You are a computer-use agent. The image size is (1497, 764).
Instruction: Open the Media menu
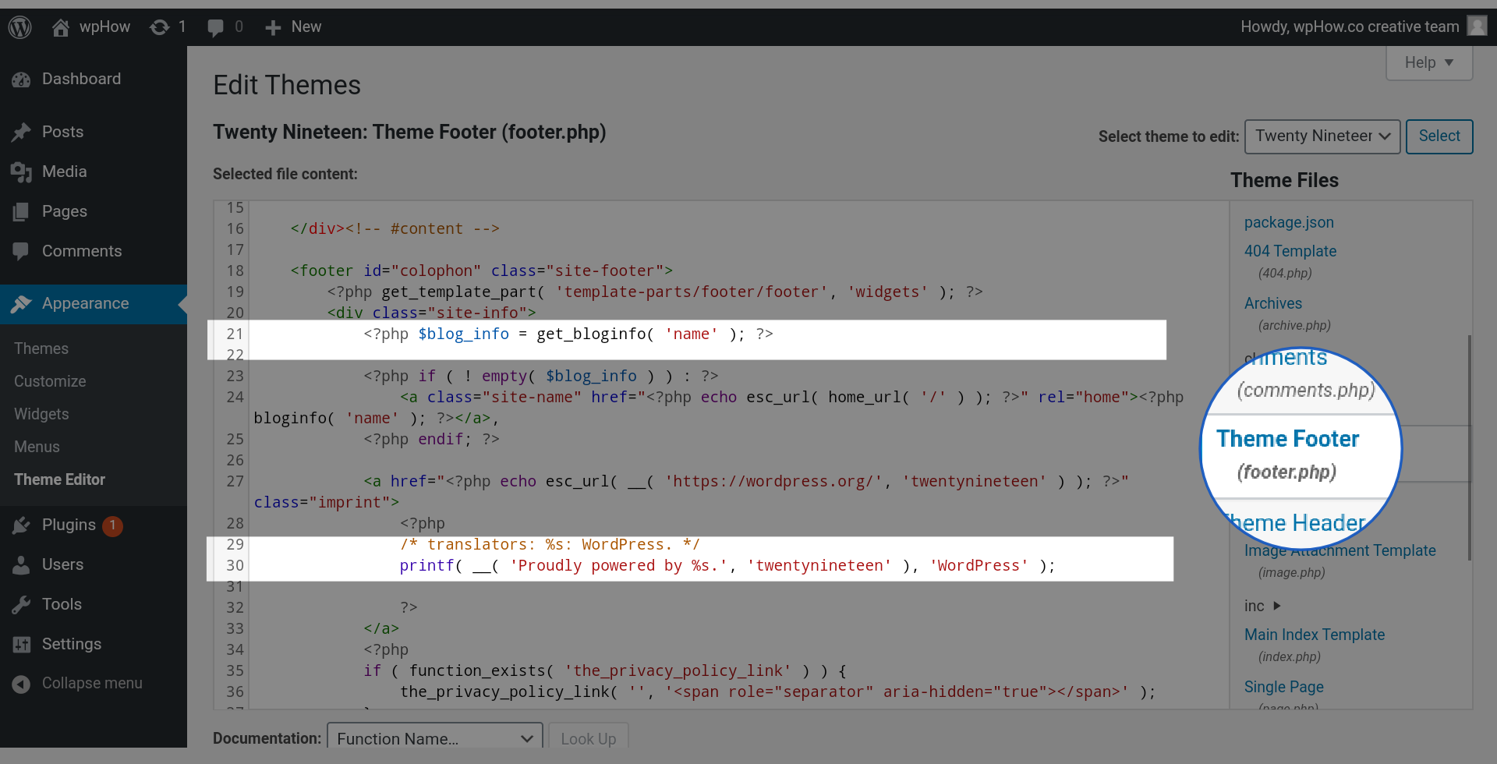pyautogui.click(x=64, y=172)
